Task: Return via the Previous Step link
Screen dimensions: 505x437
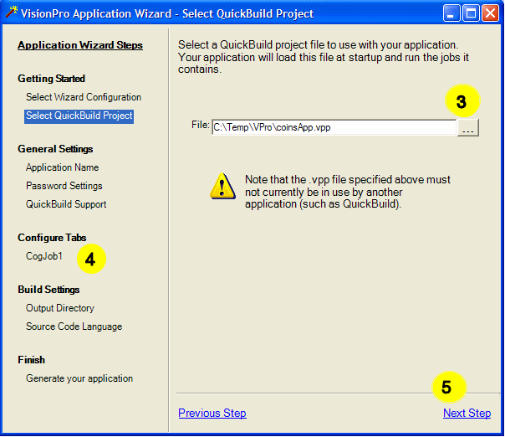Action: click(x=212, y=414)
